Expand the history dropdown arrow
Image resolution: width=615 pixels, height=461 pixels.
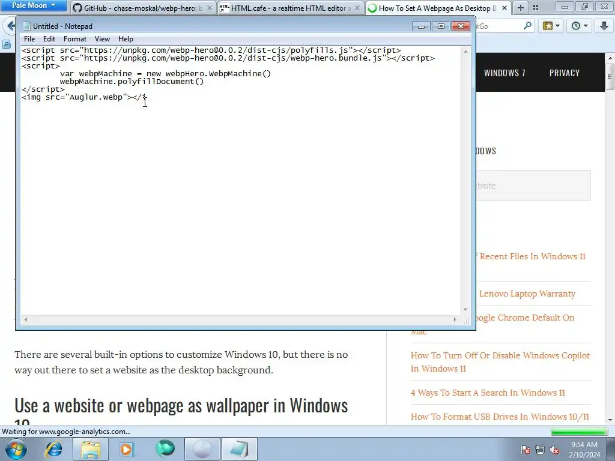(586, 26)
